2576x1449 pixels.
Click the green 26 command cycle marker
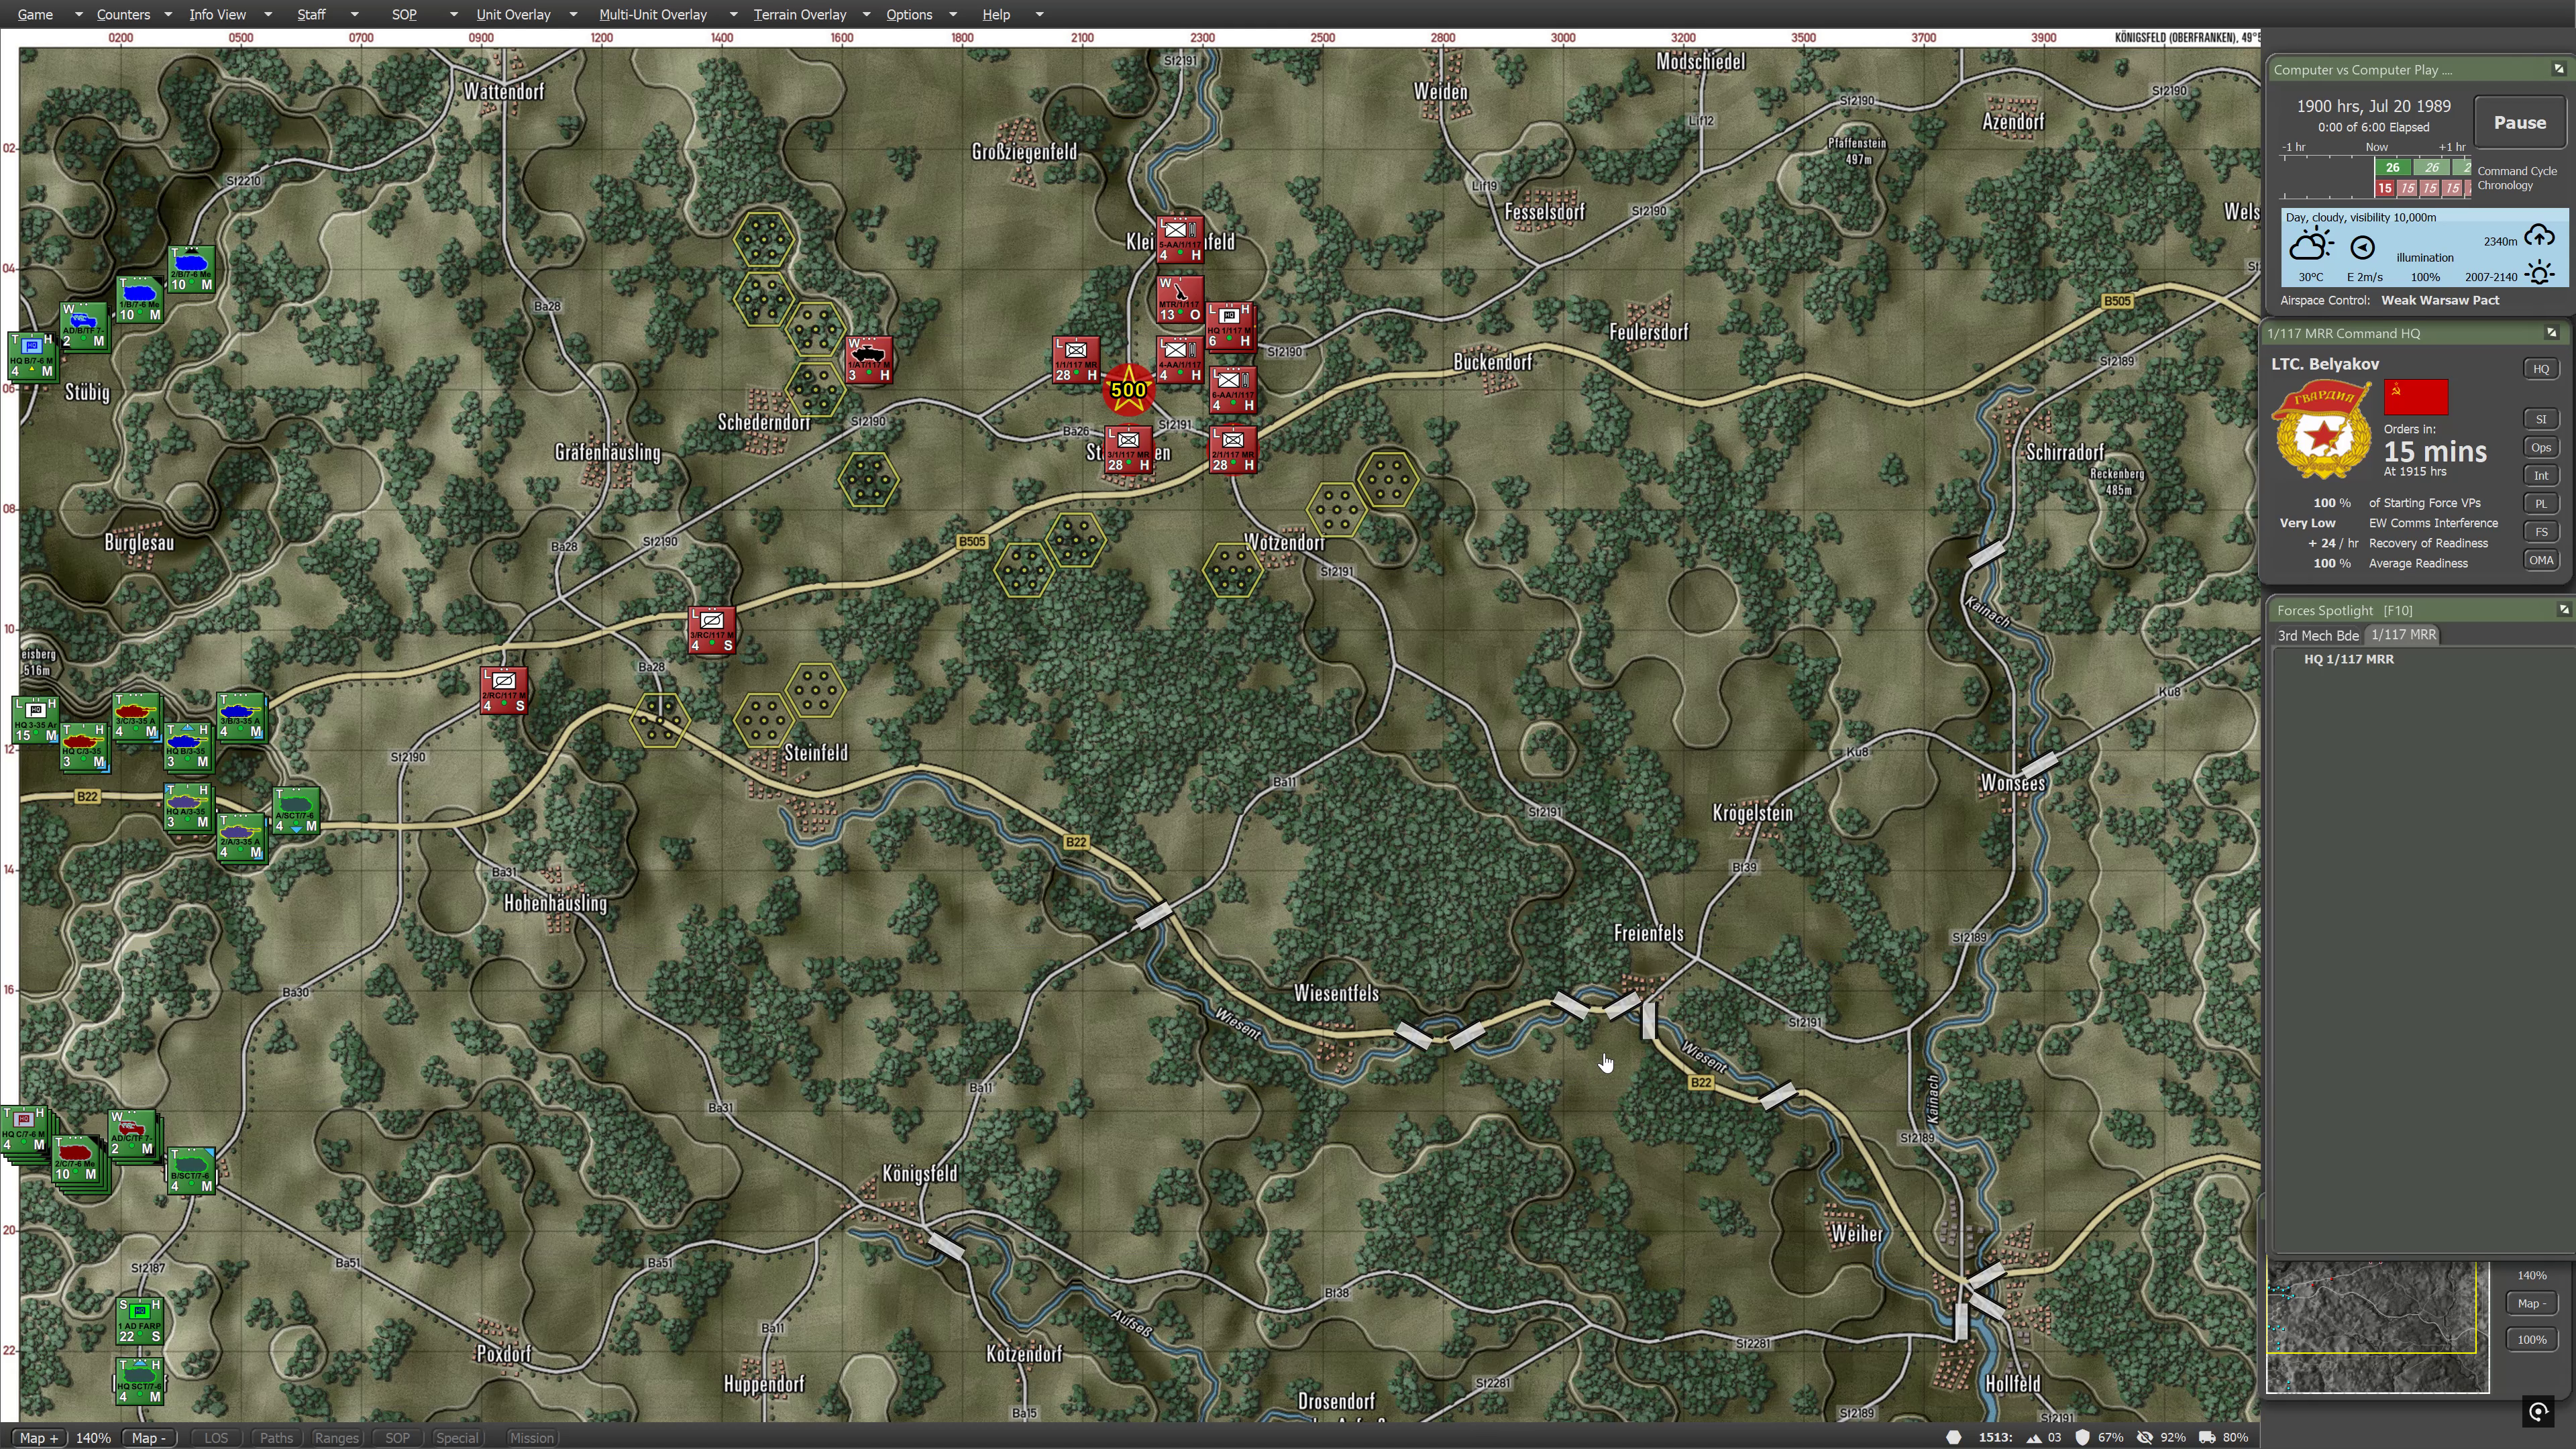[2392, 167]
